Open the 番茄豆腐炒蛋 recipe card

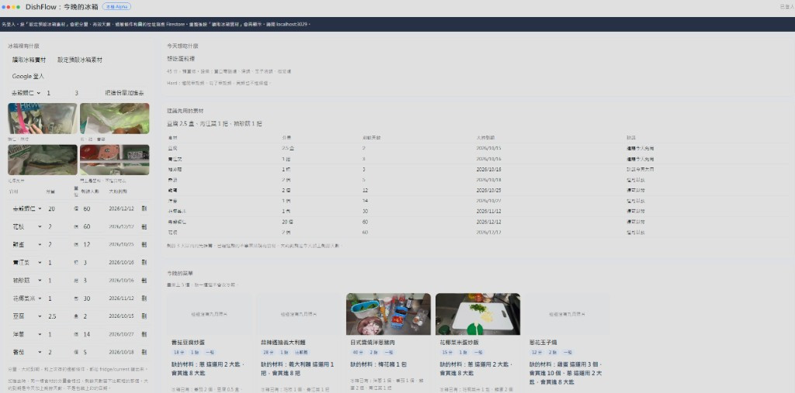coord(209,343)
